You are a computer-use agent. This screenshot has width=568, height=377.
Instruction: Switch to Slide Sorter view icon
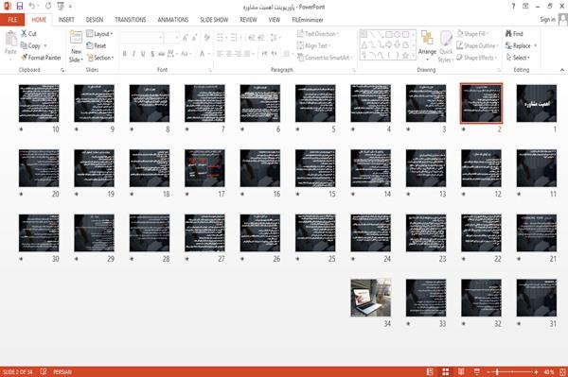click(x=446, y=371)
